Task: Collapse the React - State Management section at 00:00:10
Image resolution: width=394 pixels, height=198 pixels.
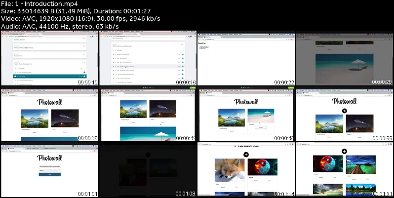Action: pos(50,63)
